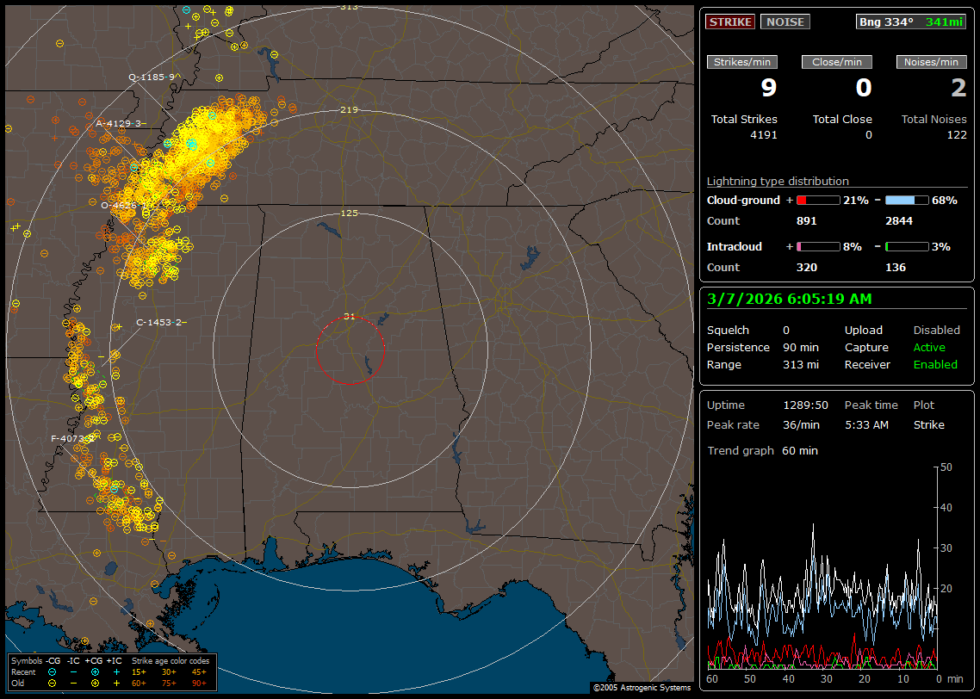This screenshot has height=699, width=980.
Task: Click the old negative IC dash symbol
Action: pyautogui.click(x=73, y=682)
